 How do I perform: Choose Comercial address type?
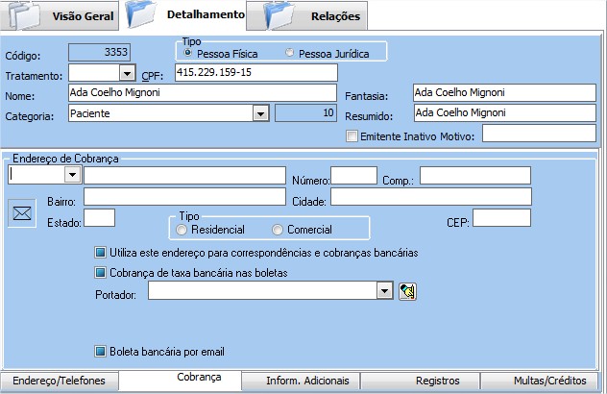278,230
